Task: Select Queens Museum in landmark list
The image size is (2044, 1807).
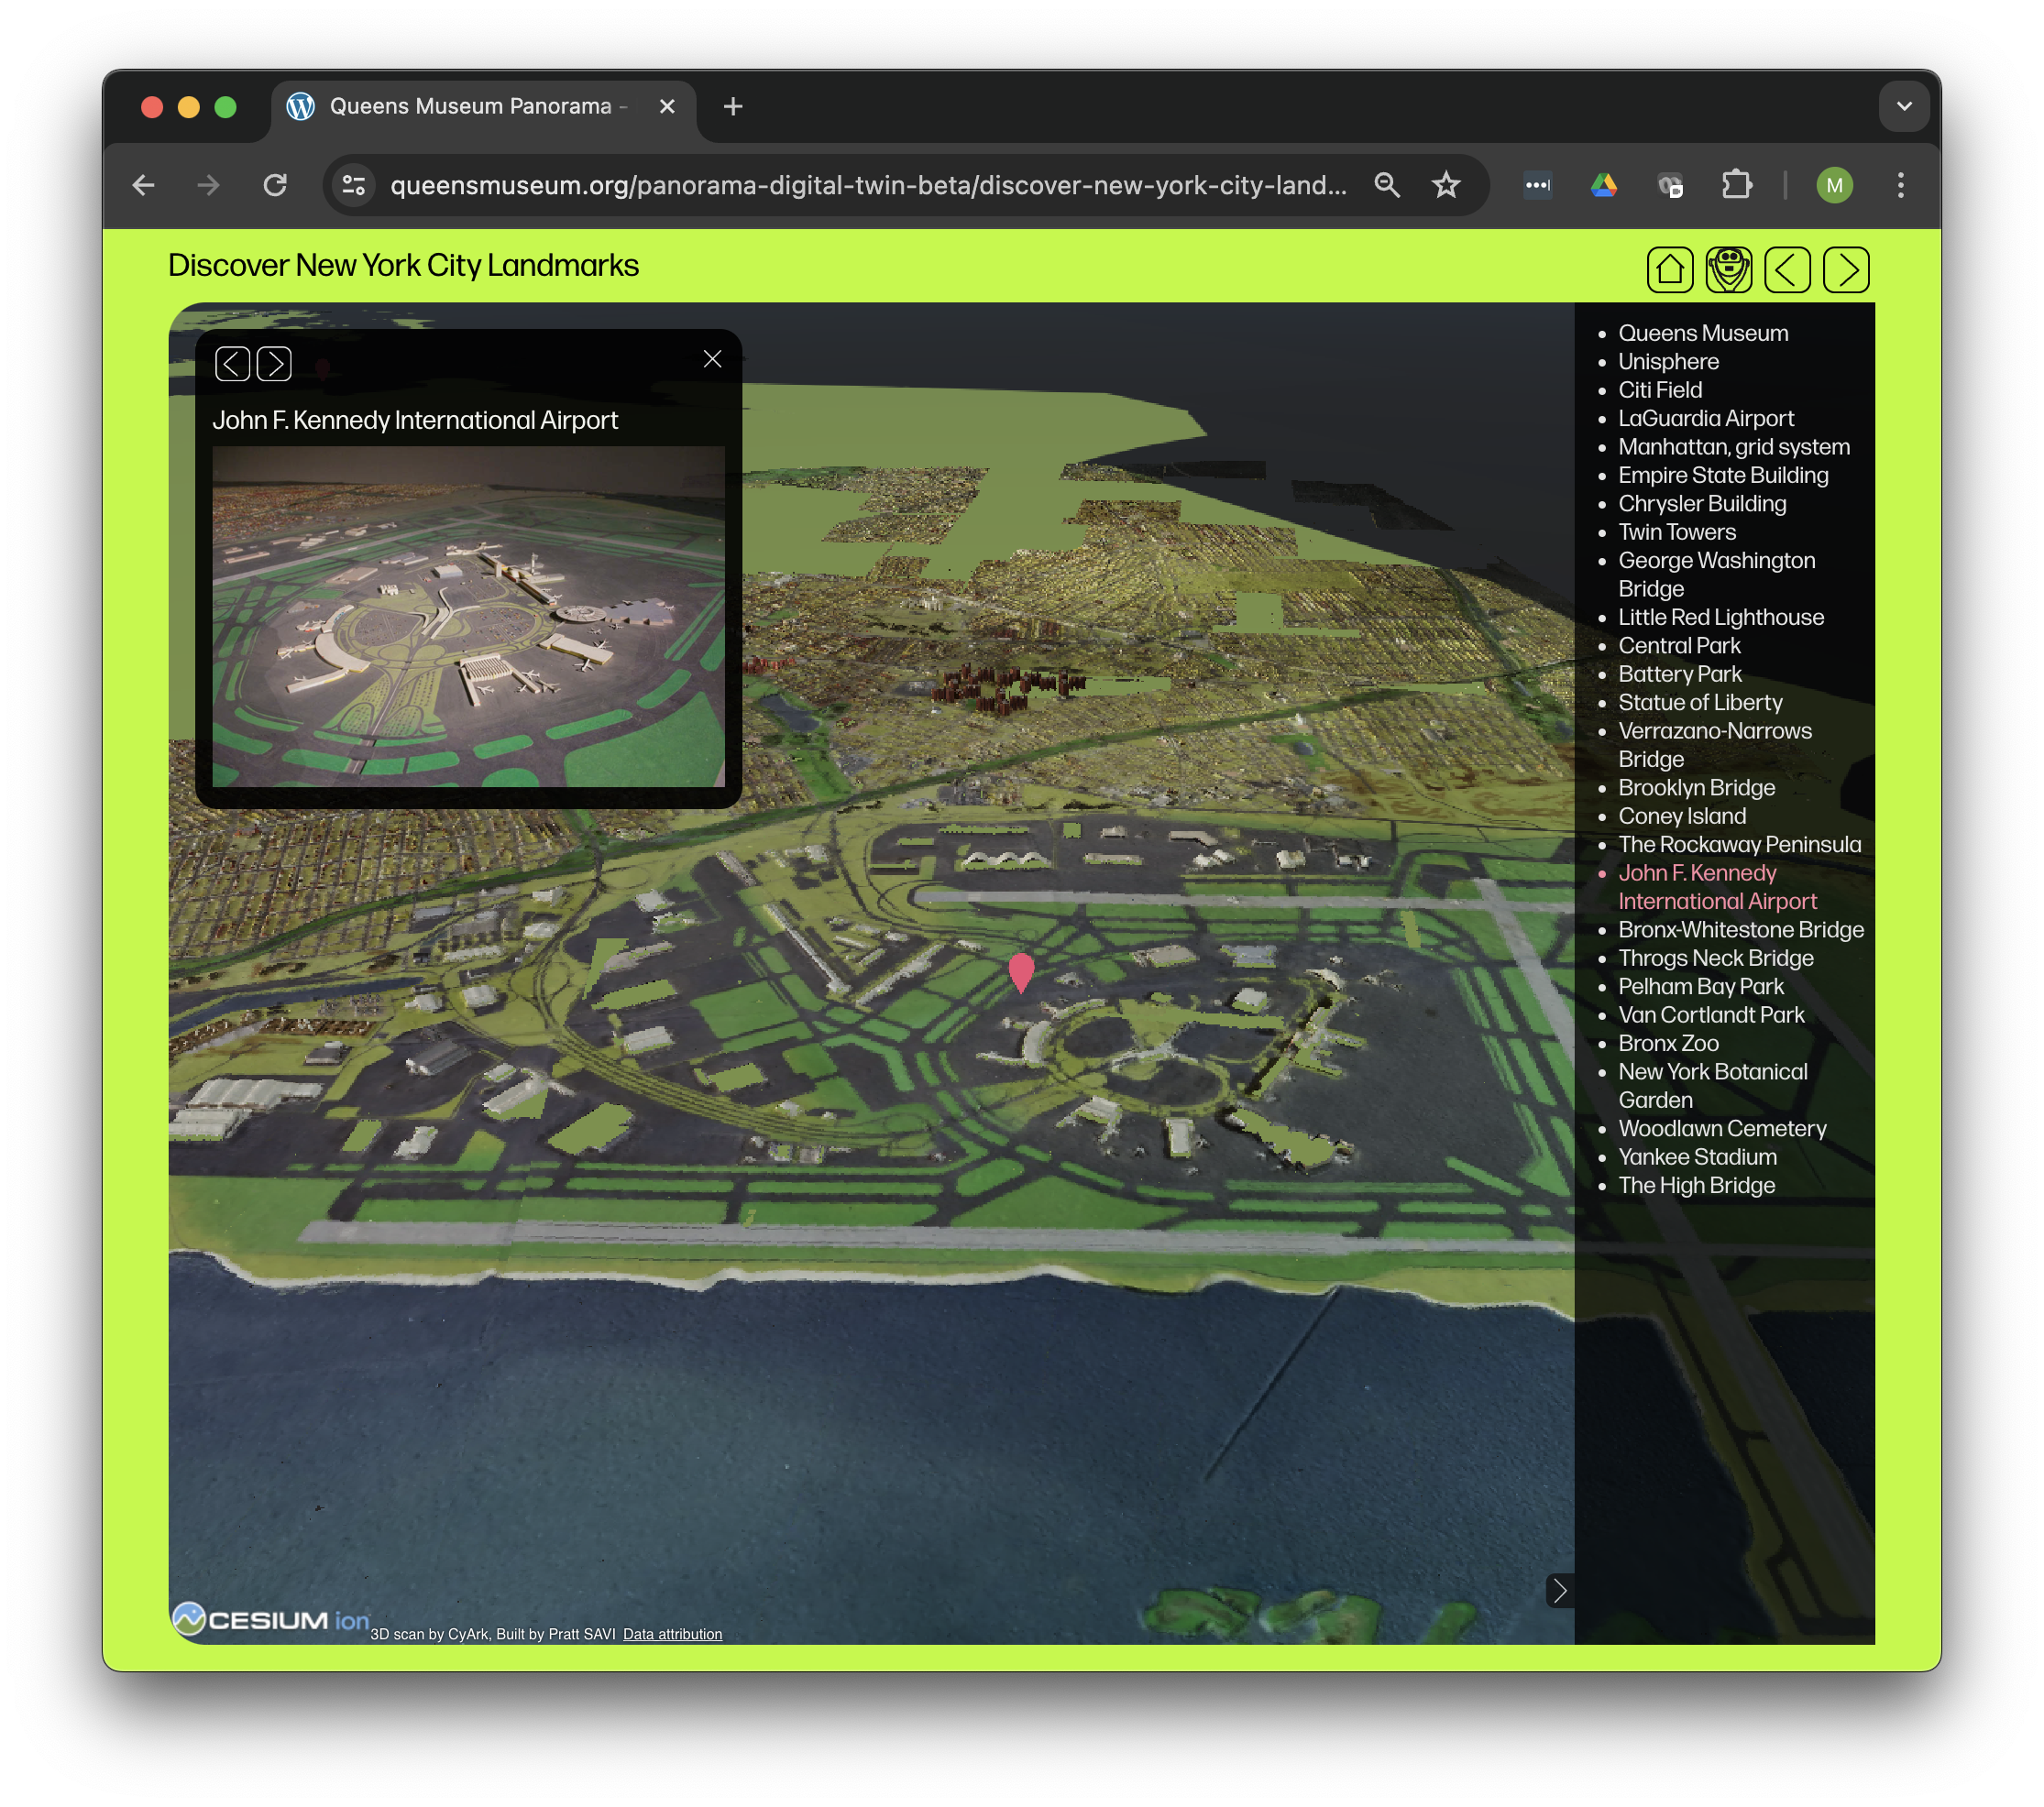Action: (1703, 333)
